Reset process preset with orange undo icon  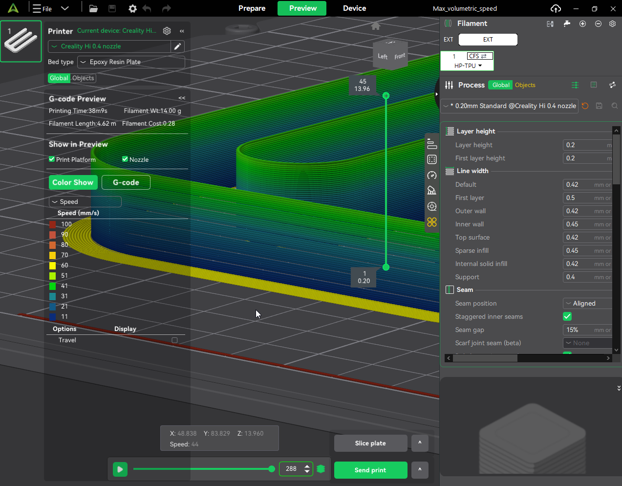point(585,106)
